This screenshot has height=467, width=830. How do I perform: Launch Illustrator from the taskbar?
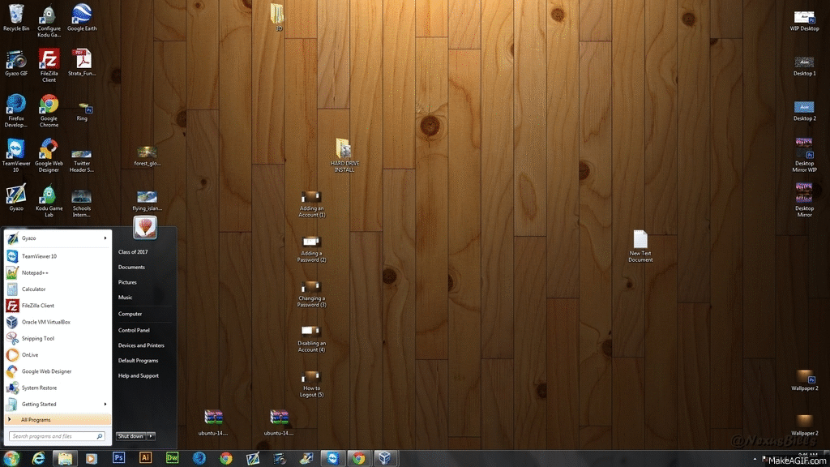(145, 458)
